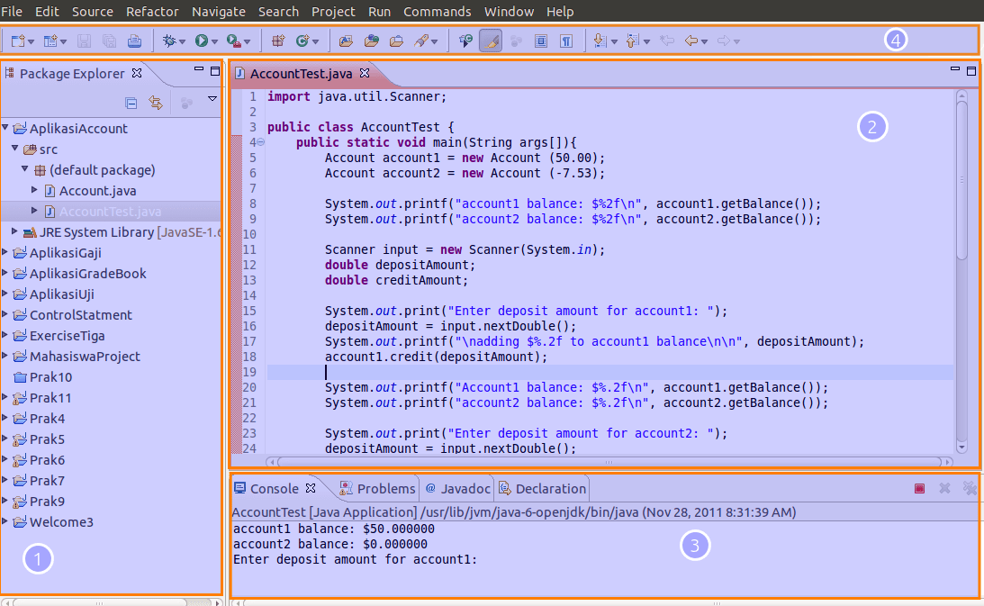Maximize the editor area

point(970,71)
